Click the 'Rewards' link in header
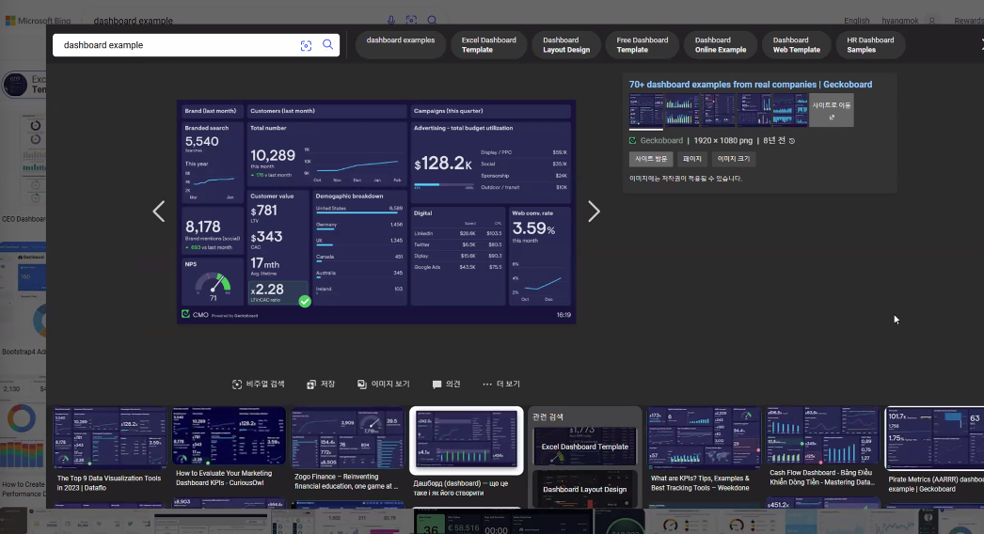This screenshot has width=984, height=534. click(x=969, y=21)
